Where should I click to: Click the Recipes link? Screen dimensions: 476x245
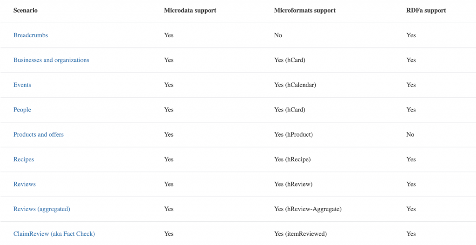(24, 159)
